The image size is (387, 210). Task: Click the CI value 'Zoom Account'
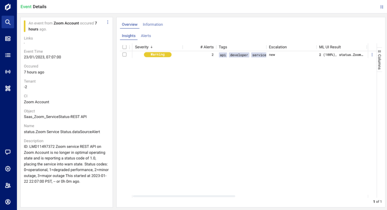click(37, 102)
